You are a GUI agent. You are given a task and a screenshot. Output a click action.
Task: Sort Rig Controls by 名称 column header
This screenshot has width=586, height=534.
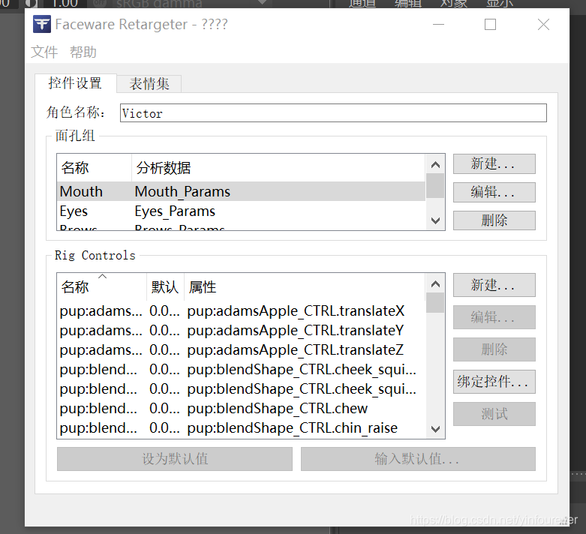click(x=101, y=287)
